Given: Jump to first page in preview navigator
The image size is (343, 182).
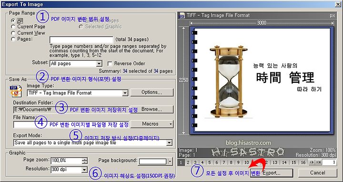Looking at the screenshot, I should click(x=317, y=162).
